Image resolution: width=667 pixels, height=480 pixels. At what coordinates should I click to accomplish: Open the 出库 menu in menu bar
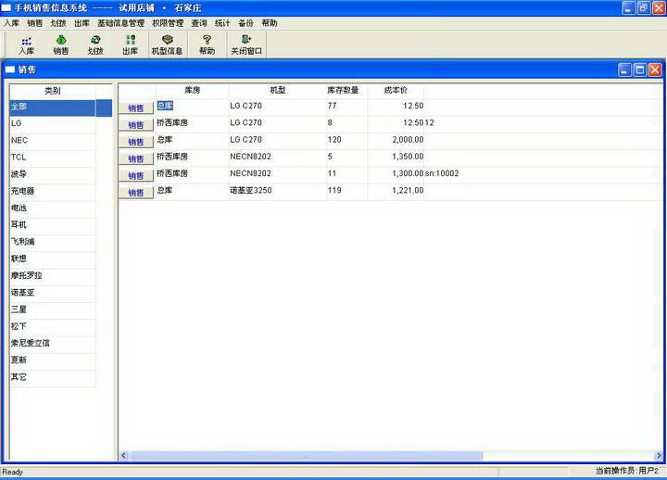tap(82, 23)
